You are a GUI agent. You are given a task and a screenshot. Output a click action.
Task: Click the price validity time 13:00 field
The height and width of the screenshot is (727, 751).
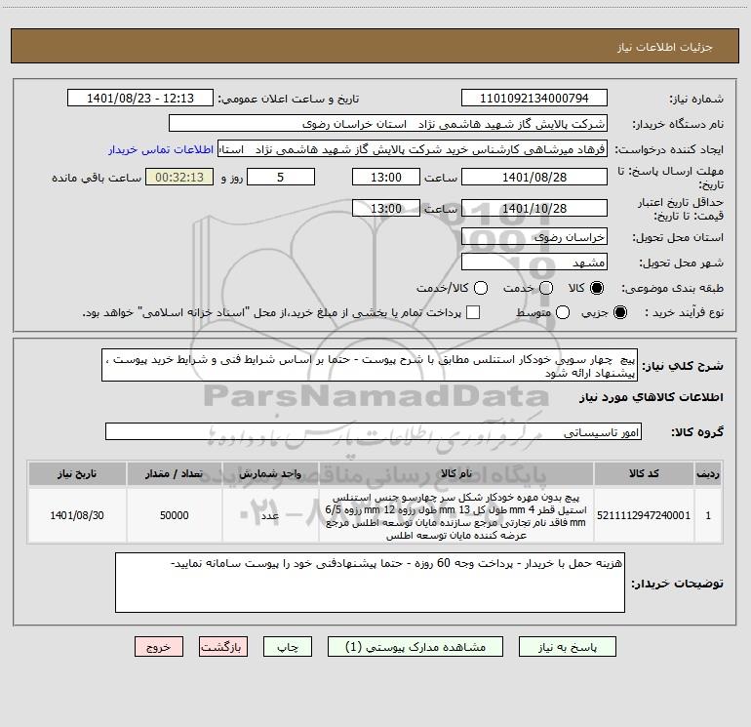coord(386,208)
